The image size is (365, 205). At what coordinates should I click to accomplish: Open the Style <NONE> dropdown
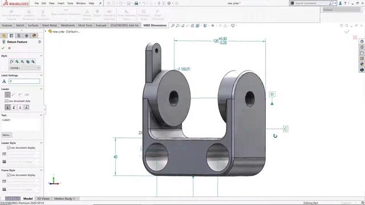tap(25, 68)
